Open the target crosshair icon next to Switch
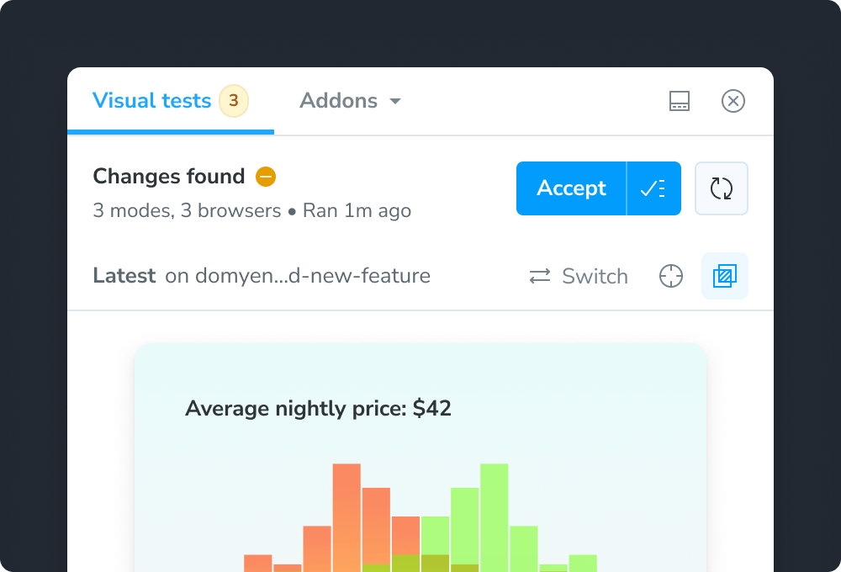Viewport: 841px width, 572px height. pyautogui.click(x=670, y=276)
